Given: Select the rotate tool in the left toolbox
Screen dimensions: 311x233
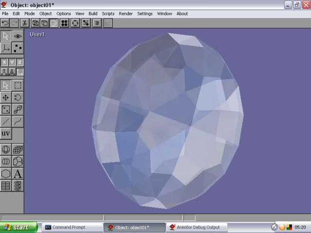Looking at the screenshot, I should [x=17, y=98].
